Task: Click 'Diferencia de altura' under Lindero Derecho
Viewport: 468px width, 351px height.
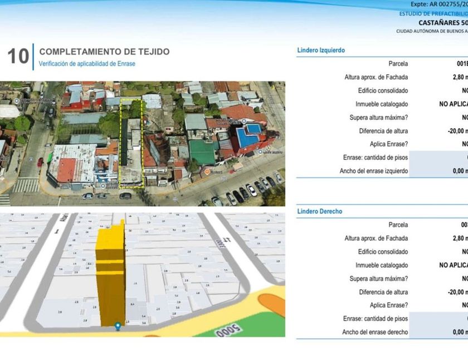Action: [383, 292]
